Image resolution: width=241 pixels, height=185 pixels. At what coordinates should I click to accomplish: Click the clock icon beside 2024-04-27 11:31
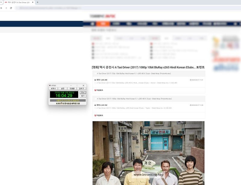[x=191, y=80]
